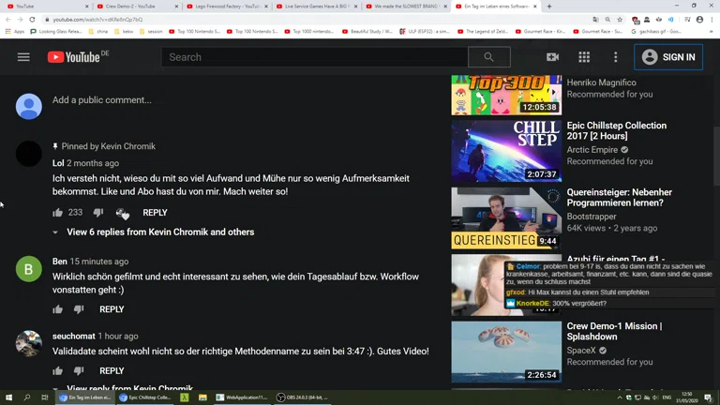Open Kevin Chromik channel from pinned label

pos(127,146)
